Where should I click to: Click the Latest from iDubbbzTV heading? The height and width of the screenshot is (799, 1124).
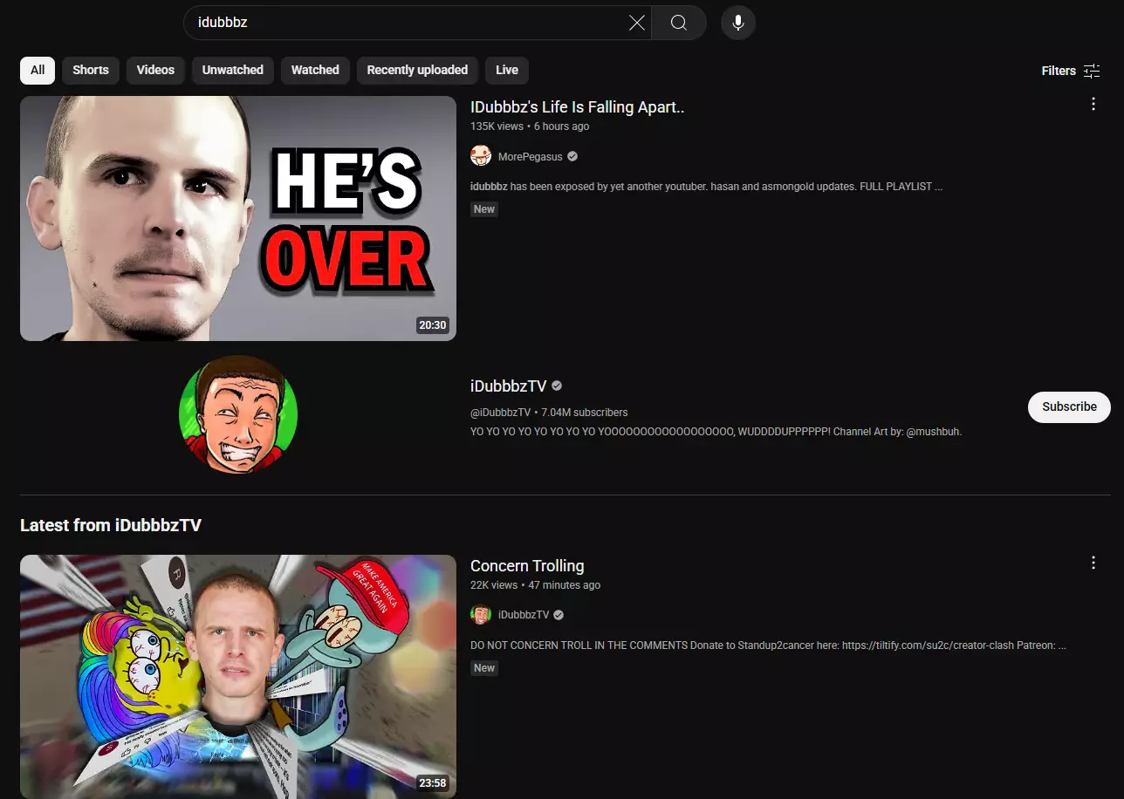111,525
